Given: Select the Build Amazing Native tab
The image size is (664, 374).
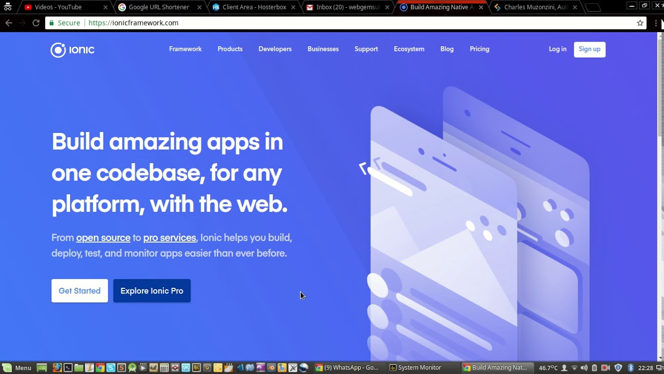Looking at the screenshot, I should tap(441, 7).
